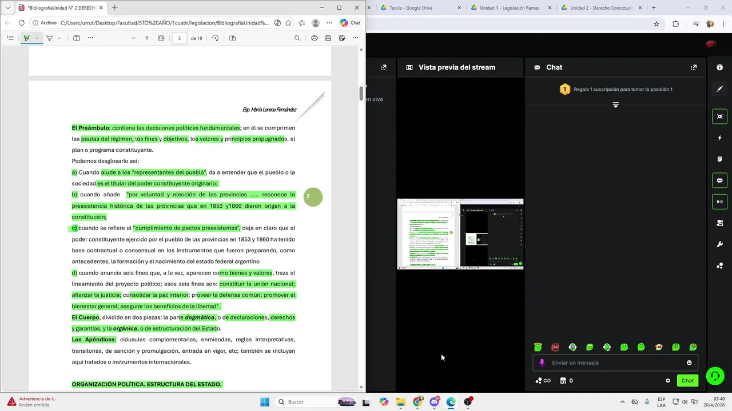Click the PDF page number field
The width and height of the screenshot is (732, 411).
(x=179, y=38)
